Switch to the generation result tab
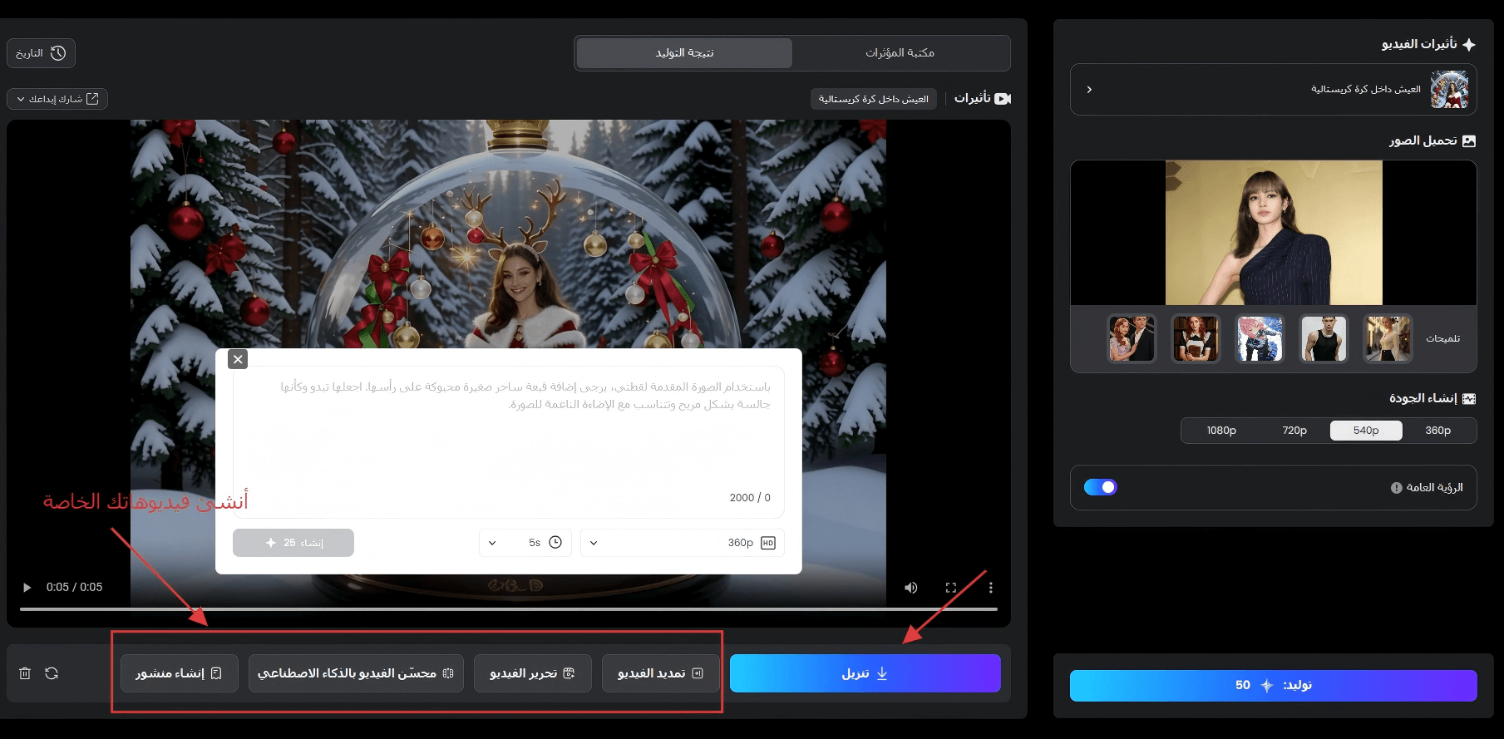This screenshot has height=739, width=1504. 684,53
